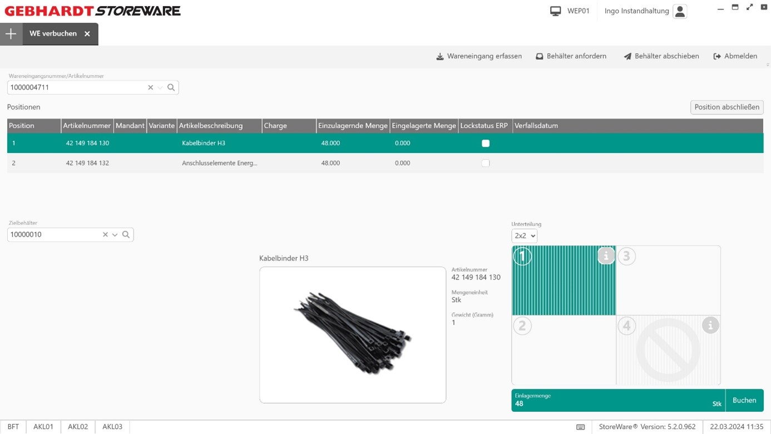Close the WE verbuchen tab
Image resolution: width=771 pixels, height=434 pixels.
[87, 34]
